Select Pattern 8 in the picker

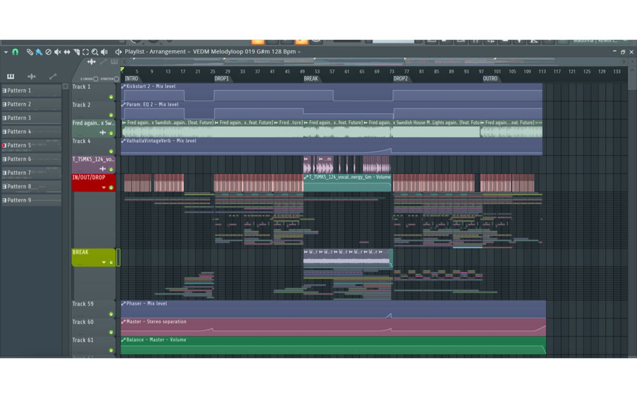tap(31, 186)
